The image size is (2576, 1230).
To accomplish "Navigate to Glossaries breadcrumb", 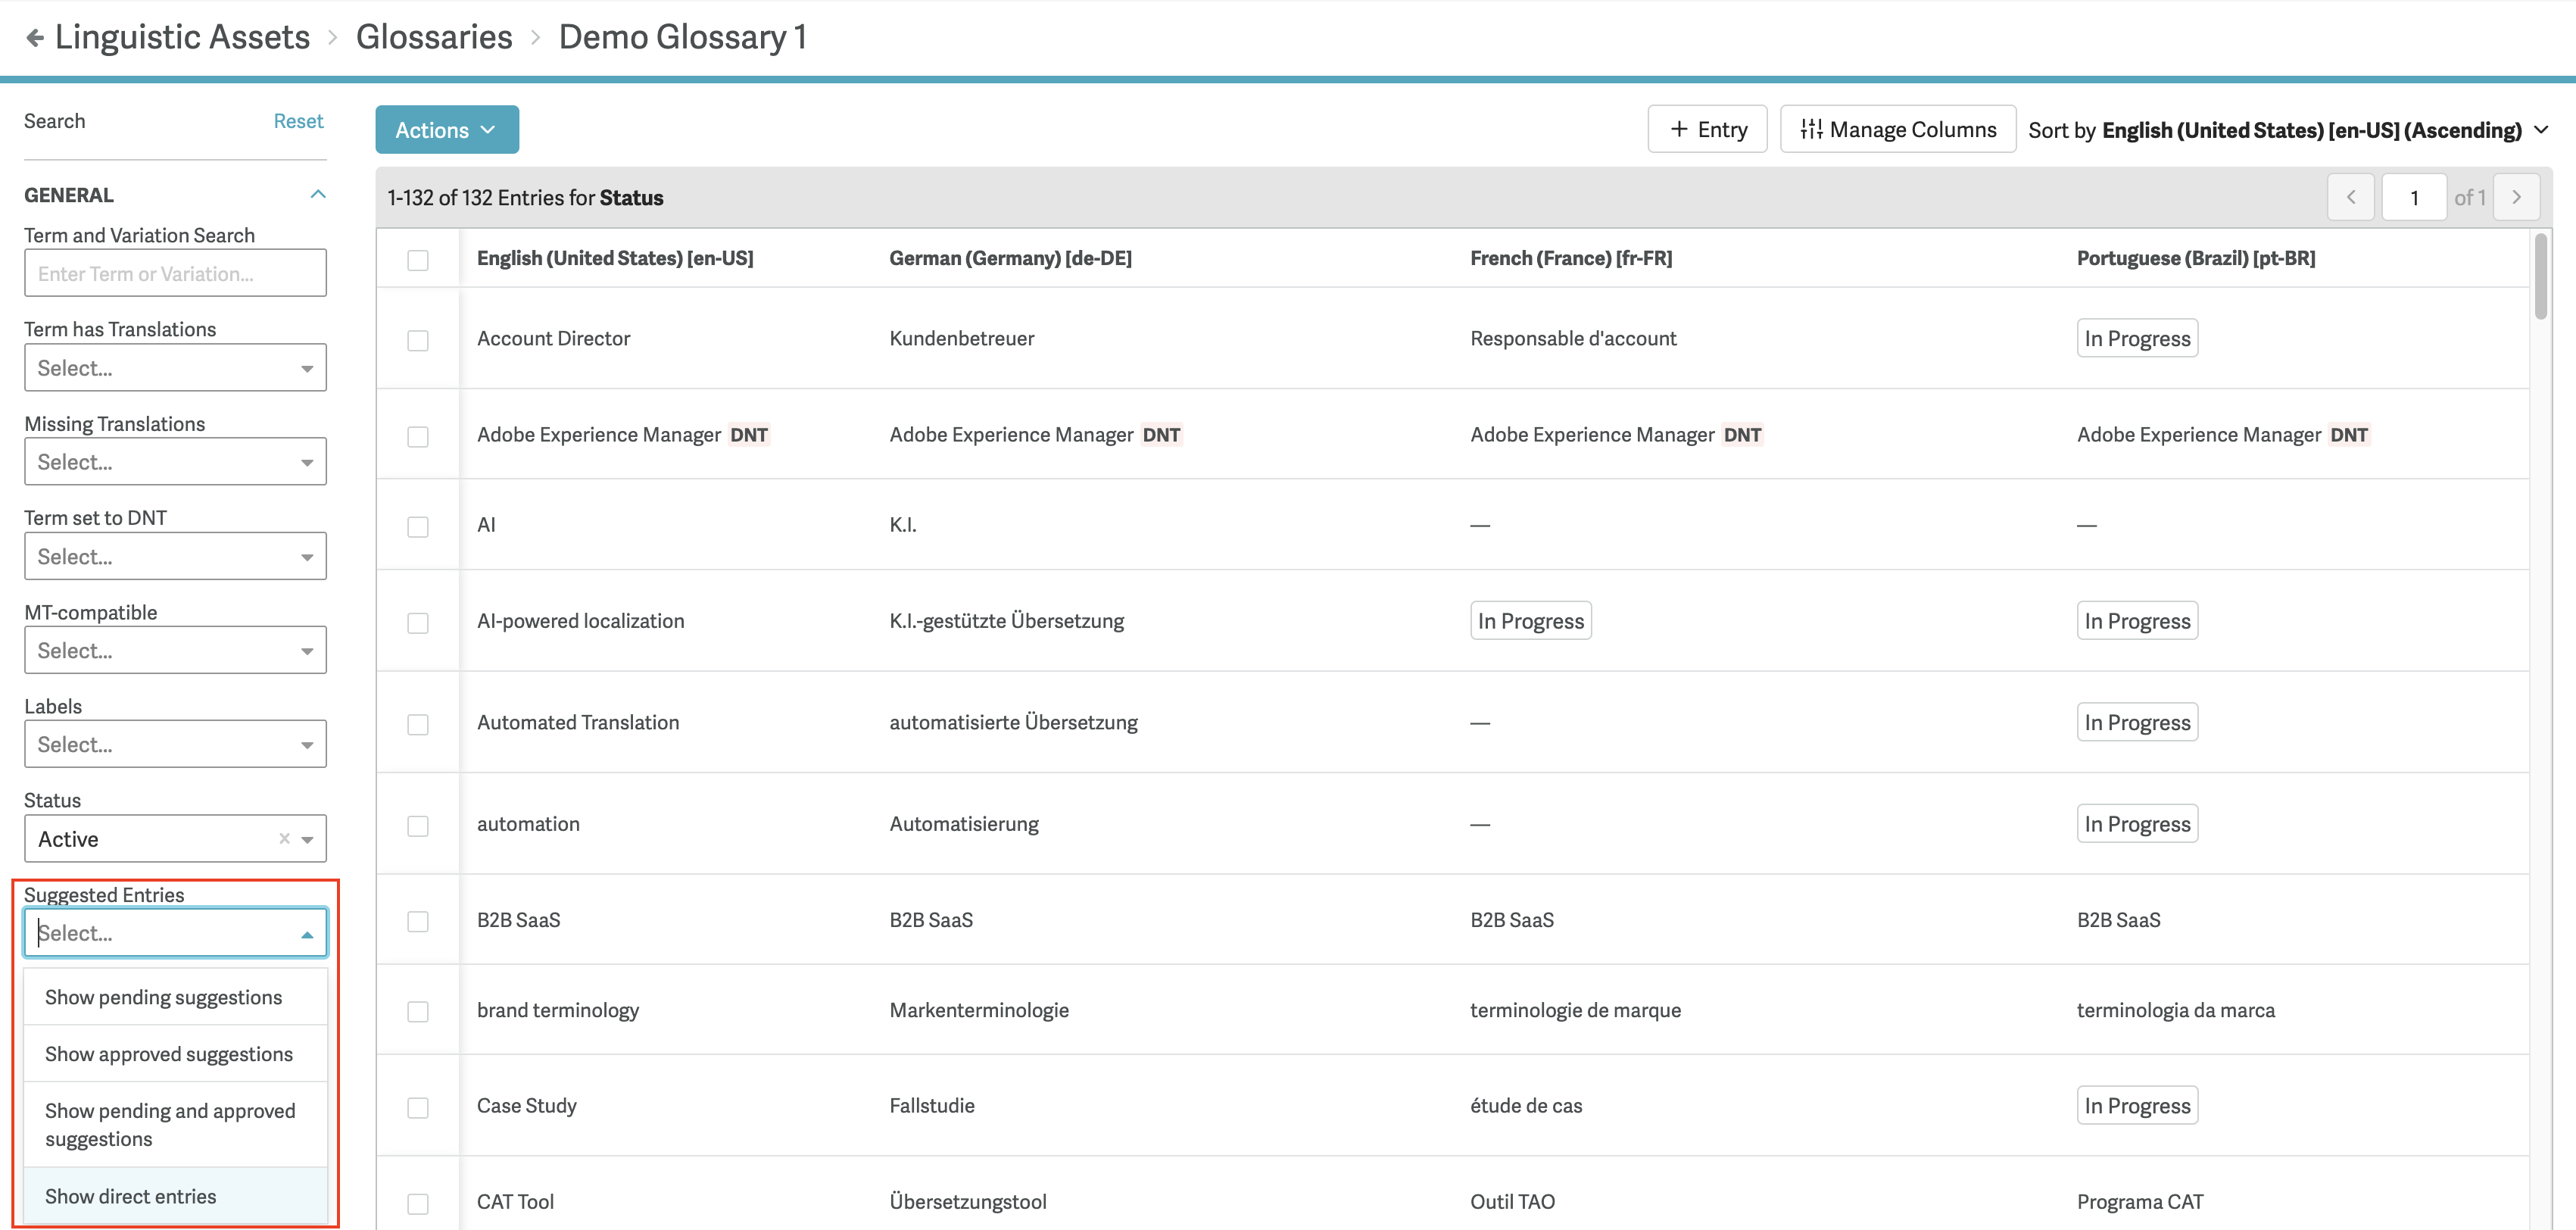I will tap(434, 38).
